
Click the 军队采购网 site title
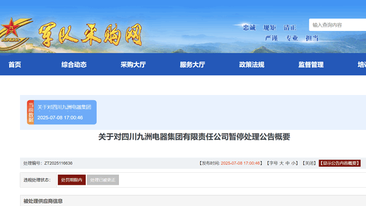tap(90, 34)
